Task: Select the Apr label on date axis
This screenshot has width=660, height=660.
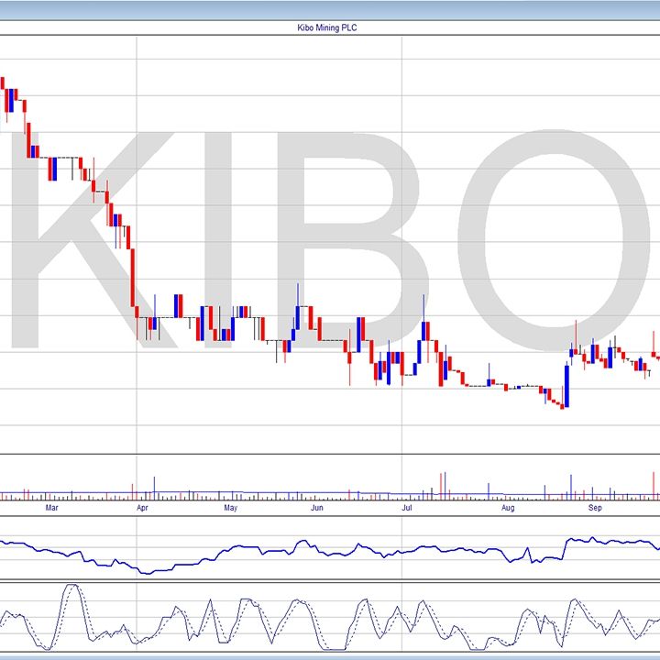Action: 141,506
